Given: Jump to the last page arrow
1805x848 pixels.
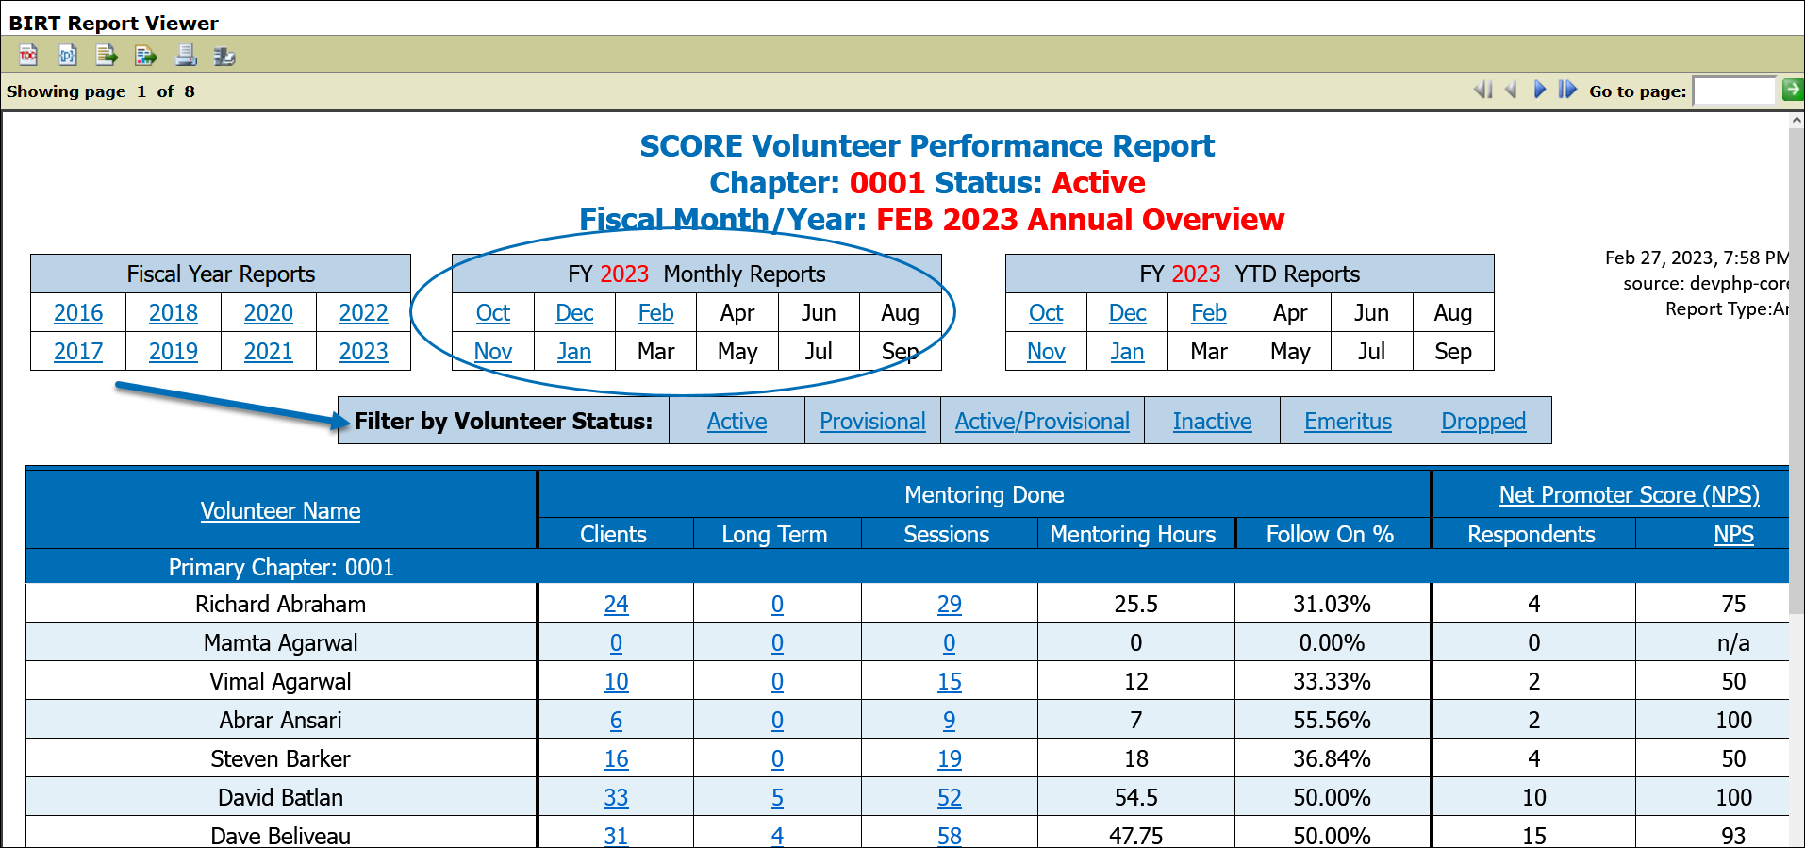Looking at the screenshot, I should pos(1567,90).
